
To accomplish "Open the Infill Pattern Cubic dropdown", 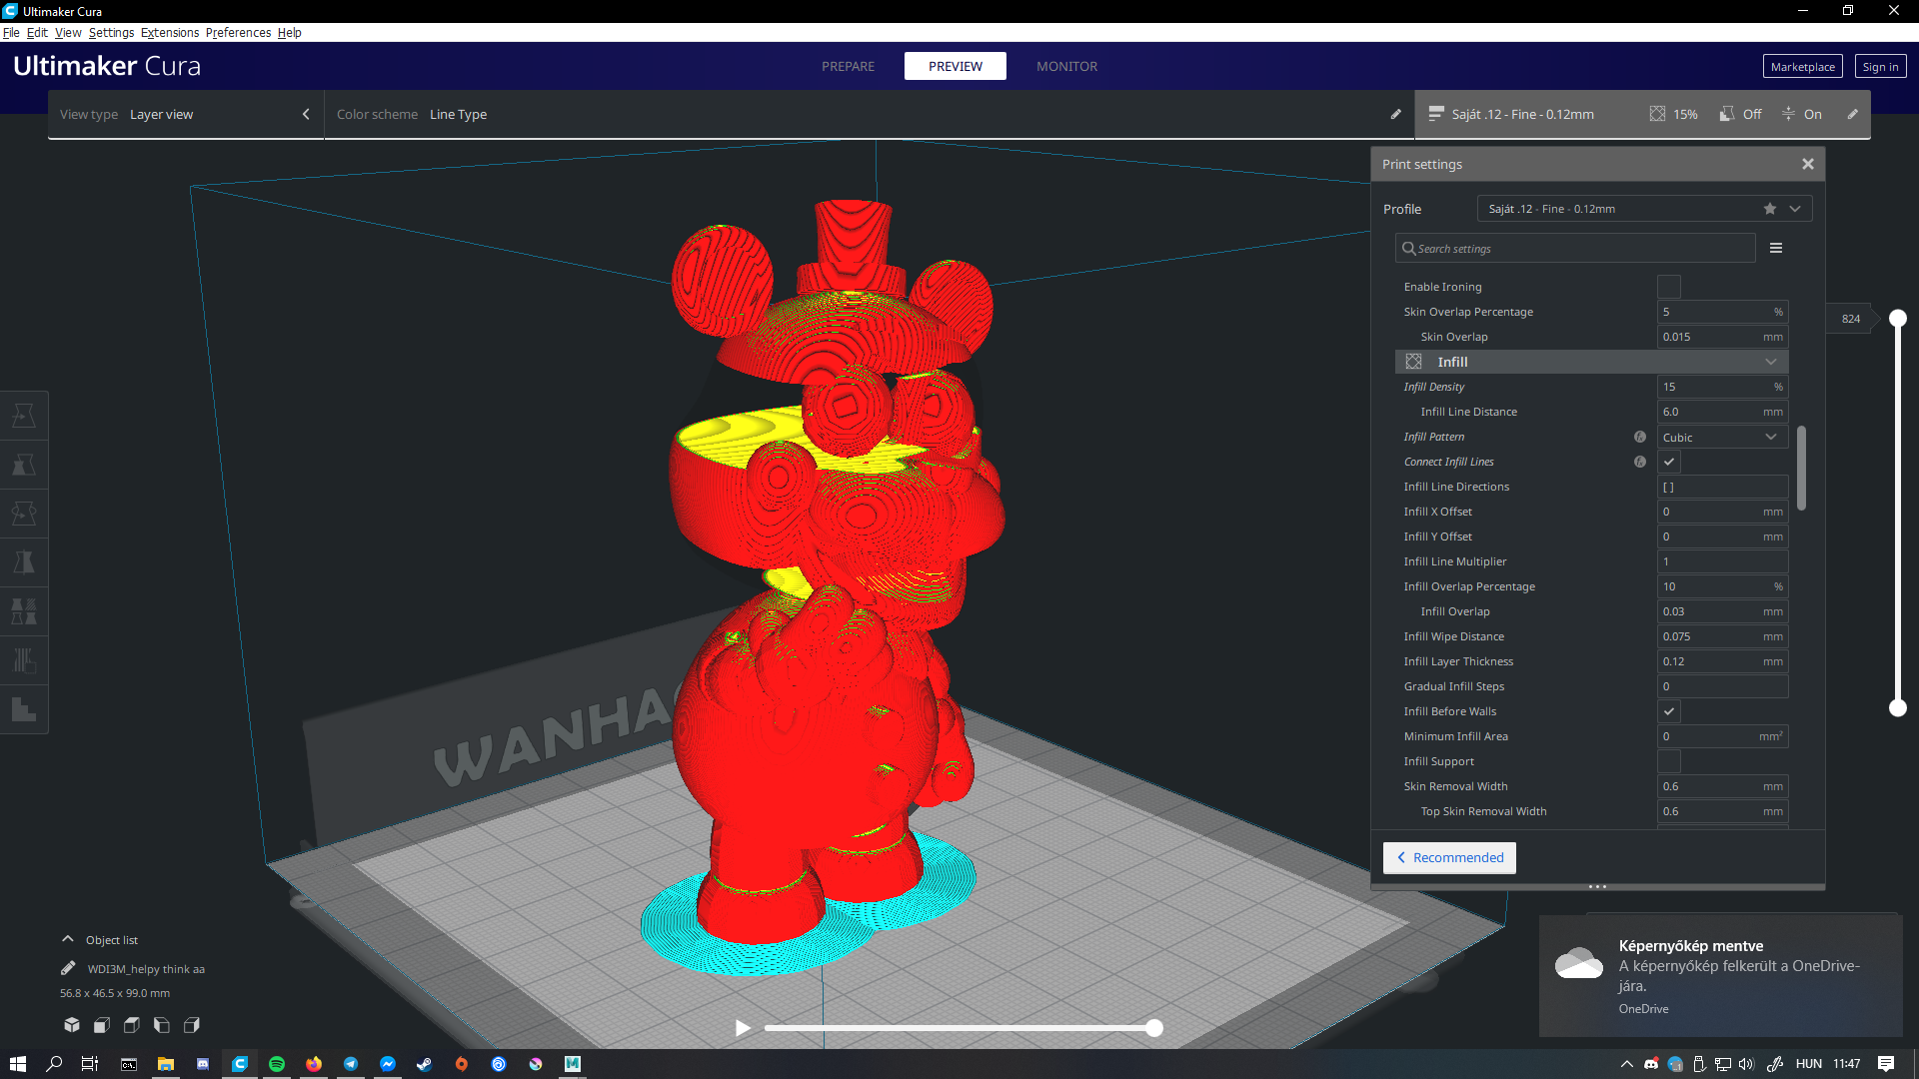I will 1722,437.
